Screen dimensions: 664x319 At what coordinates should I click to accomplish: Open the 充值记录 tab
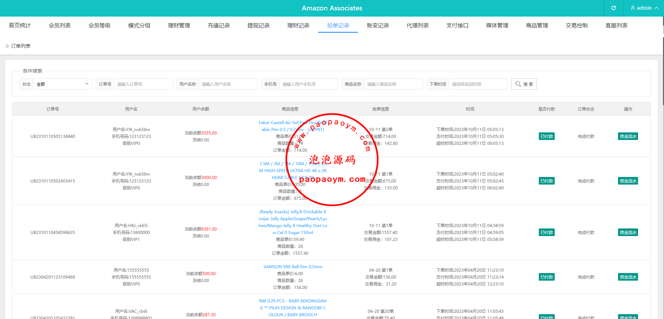(219, 26)
